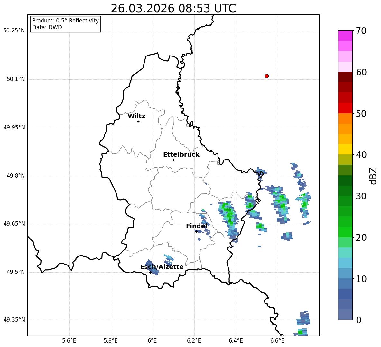Click the Findel station label
Viewport: 381px width, 347px height.
click(197, 226)
